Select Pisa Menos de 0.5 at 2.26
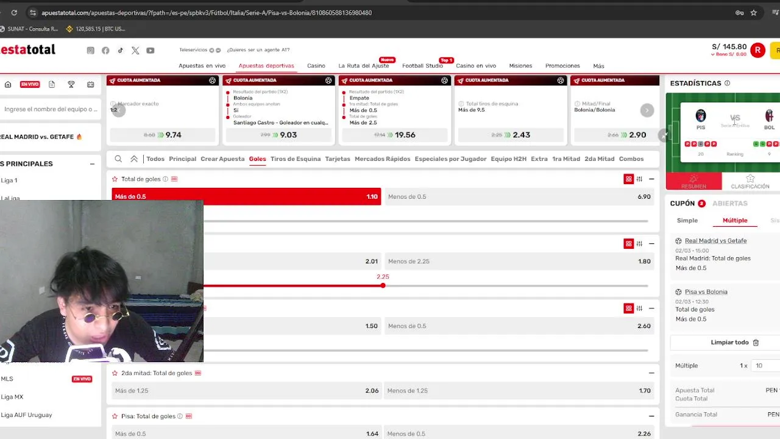The width and height of the screenshot is (780, 439). (519, 434)
